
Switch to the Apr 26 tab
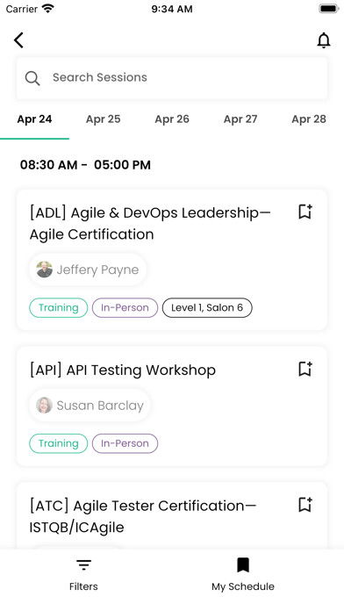coord(172,119)
